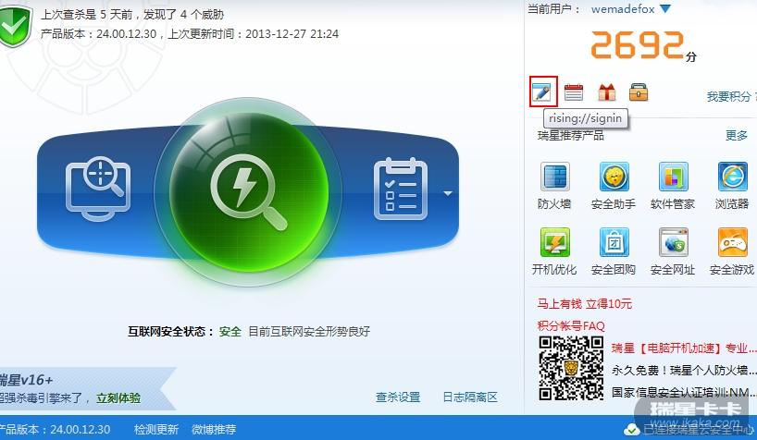Launch 安全助手 product icon
Screen dimensions: 757x440
(x=614, y=177)
